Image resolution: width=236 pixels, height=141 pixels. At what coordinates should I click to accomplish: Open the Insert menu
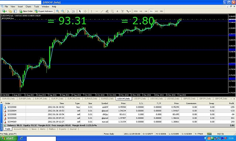point(20,7)
